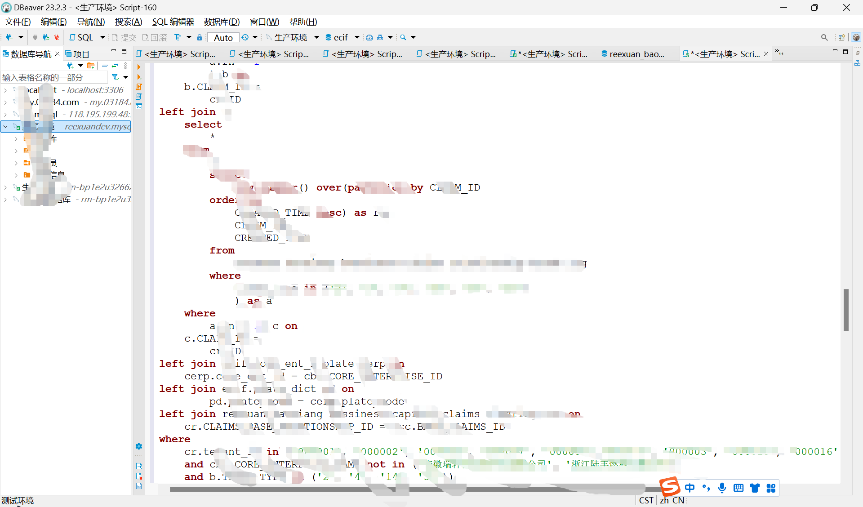Toggle link with editor in navigator

[115, 66]
